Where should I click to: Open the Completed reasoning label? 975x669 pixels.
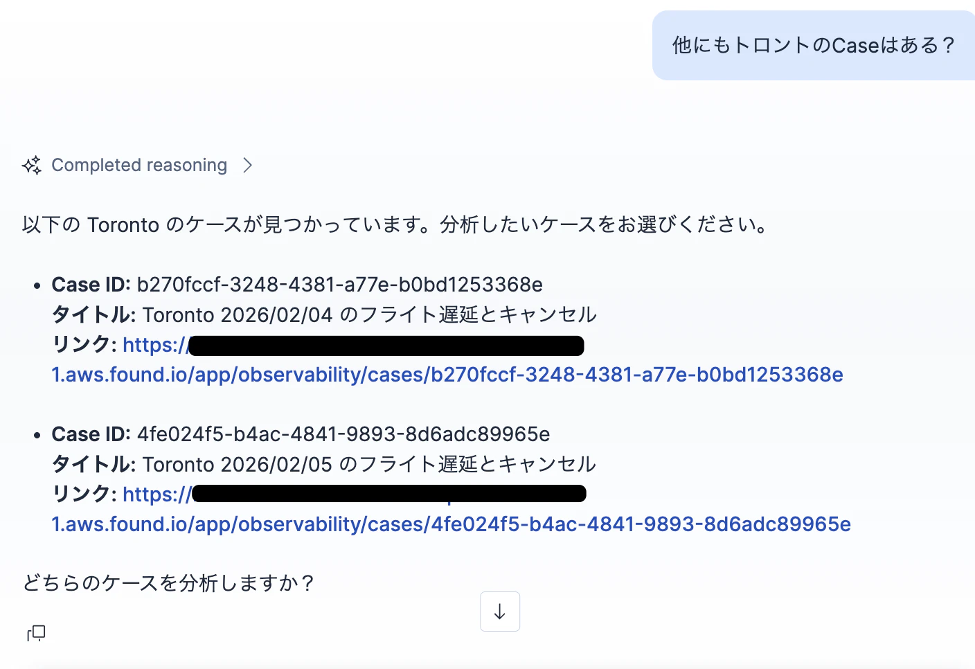click(x=139, y=166)
